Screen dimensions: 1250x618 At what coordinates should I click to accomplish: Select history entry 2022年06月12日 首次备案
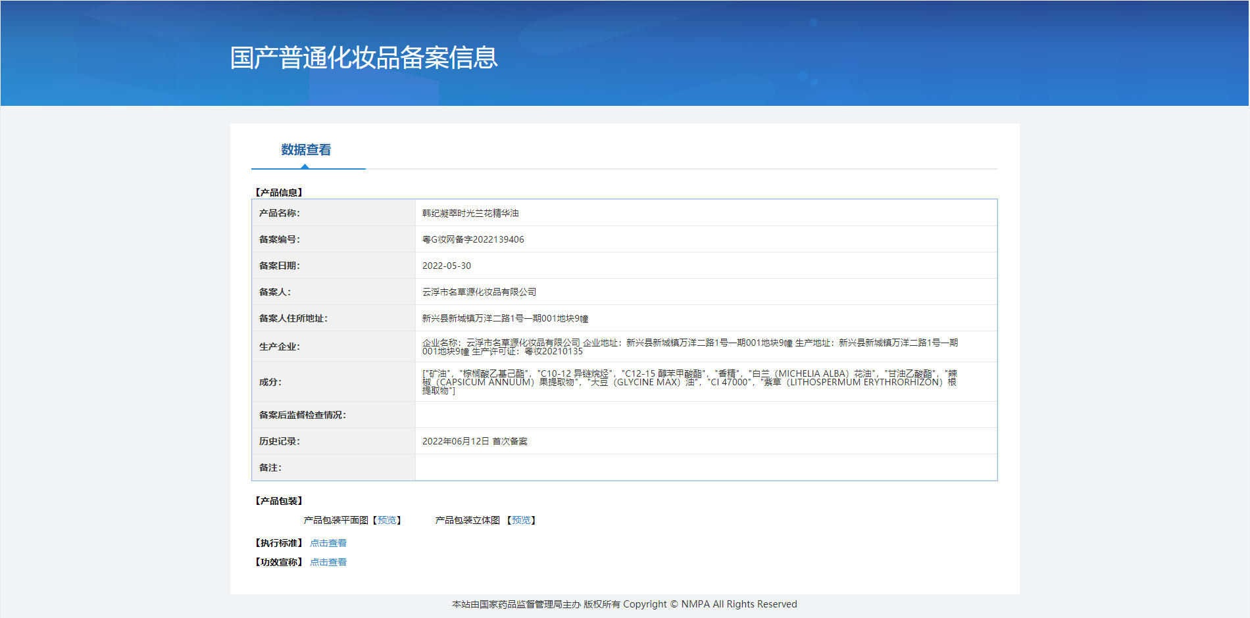click(x=475, y=441)
